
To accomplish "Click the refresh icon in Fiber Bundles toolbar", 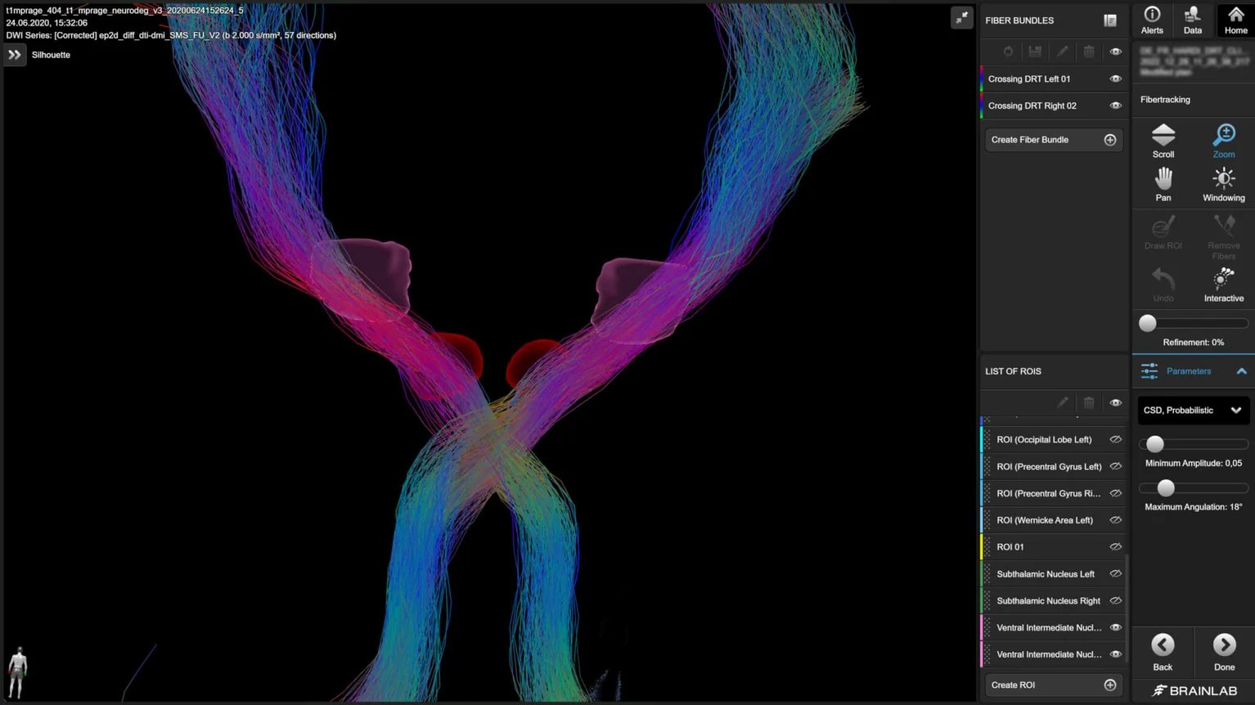I will 1008,52.
